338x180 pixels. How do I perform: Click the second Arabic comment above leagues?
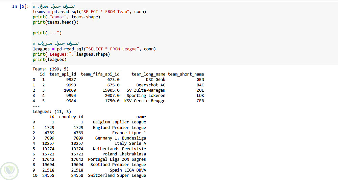(x=56, y=43)
